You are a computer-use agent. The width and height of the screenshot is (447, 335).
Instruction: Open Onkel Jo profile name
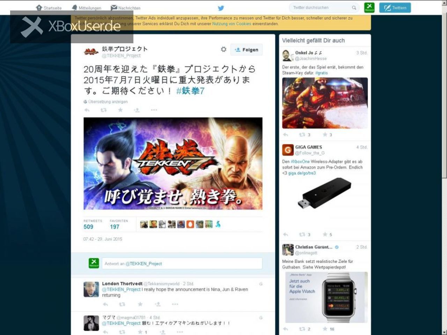309,53
